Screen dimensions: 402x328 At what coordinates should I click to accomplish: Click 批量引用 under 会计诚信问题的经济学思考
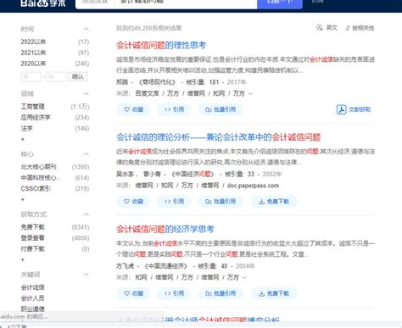pos(221,293)
